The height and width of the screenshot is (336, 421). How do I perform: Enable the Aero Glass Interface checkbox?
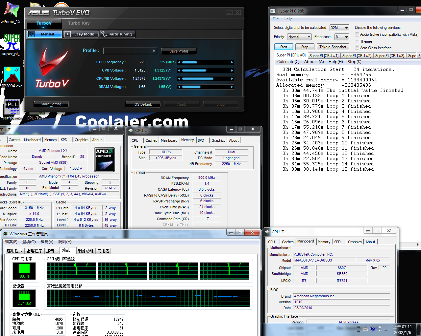(x=357, y=48)
